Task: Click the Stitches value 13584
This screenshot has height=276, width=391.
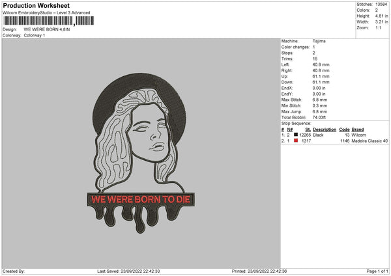Action: (381, 5)
